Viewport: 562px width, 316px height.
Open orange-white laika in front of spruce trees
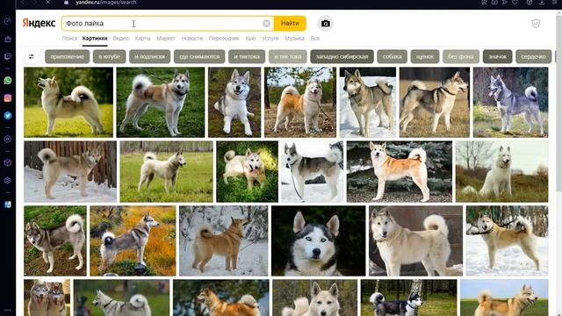400,172
